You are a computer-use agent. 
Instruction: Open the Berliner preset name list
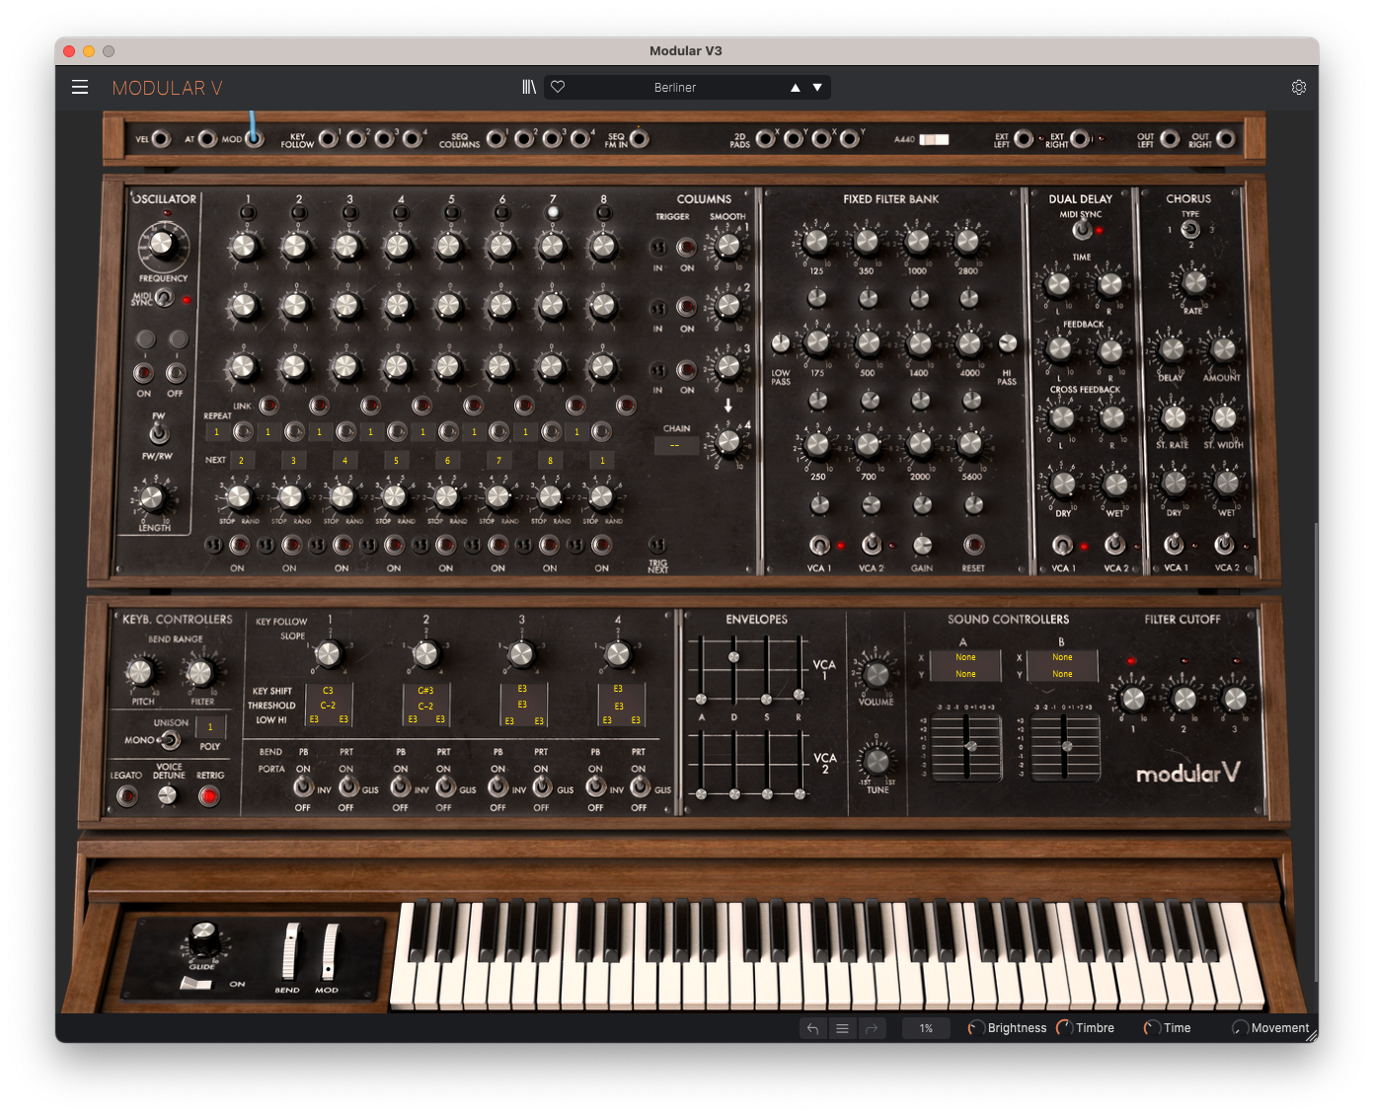pyautogui.click(x=675, y=87)
